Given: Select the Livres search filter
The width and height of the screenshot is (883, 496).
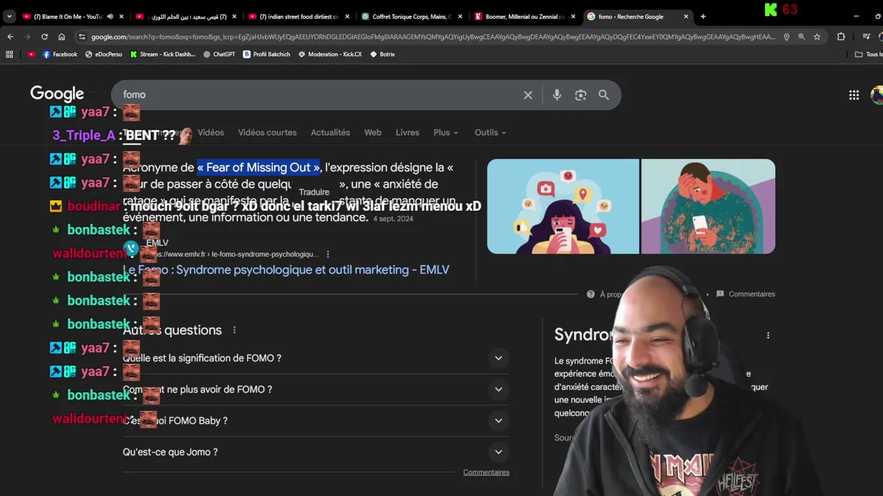Looking at the screenshot, I should point(407,132).
